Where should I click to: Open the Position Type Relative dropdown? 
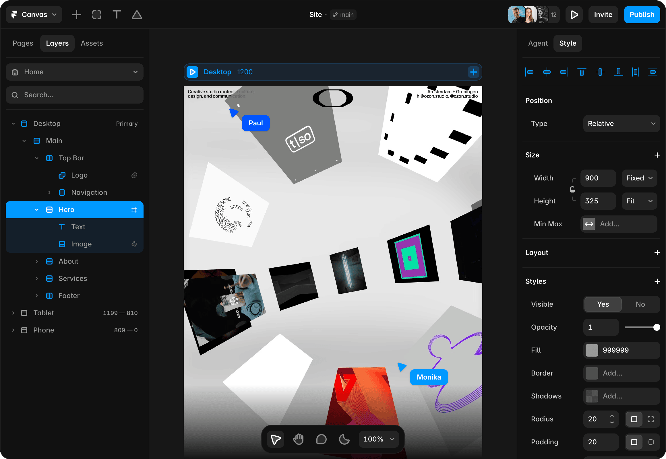pyautogui.click(x=622, y=124)
